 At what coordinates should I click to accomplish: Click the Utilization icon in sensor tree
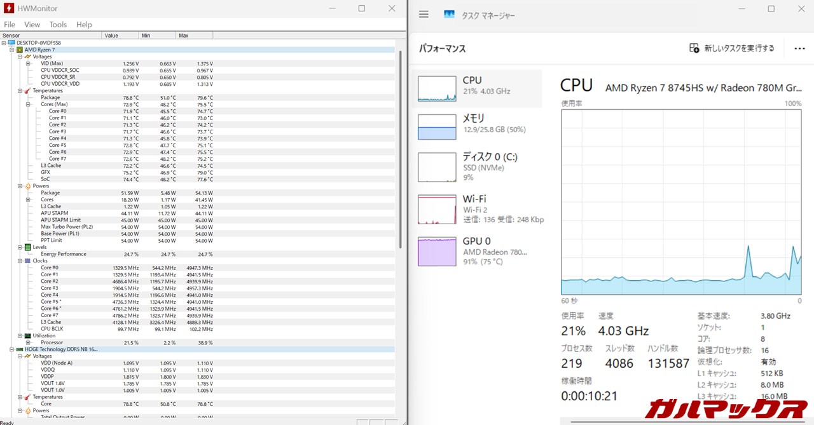[x=27, y=336]
